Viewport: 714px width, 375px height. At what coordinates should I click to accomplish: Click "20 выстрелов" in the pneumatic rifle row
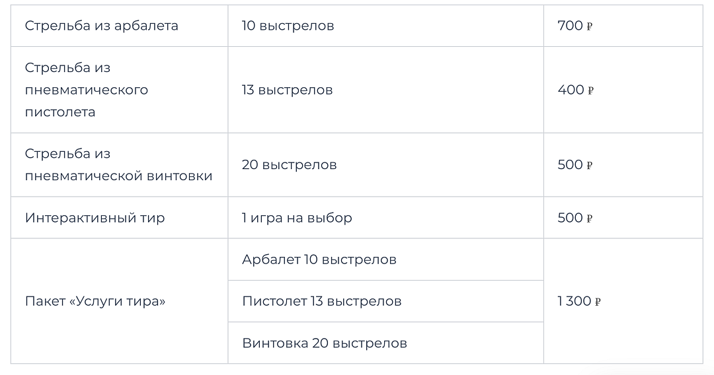coord(289,165)
